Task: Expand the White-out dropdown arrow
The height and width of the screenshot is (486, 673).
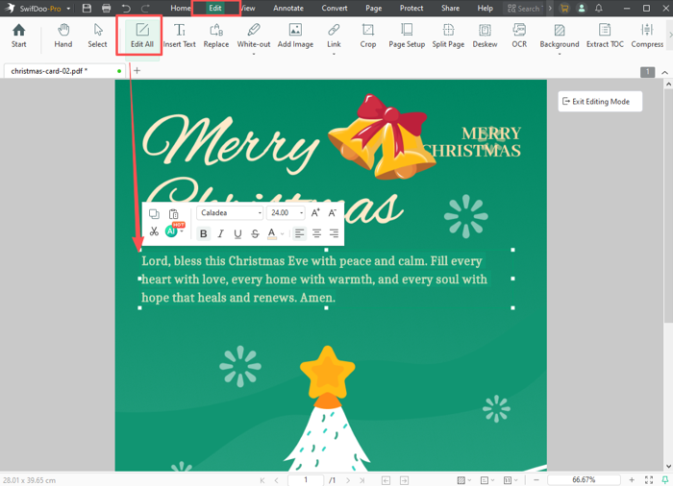Action: click(x=254, y=55)
